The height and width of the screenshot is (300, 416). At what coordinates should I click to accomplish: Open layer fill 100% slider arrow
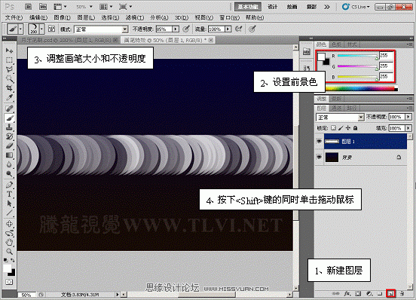pos(408,128)
